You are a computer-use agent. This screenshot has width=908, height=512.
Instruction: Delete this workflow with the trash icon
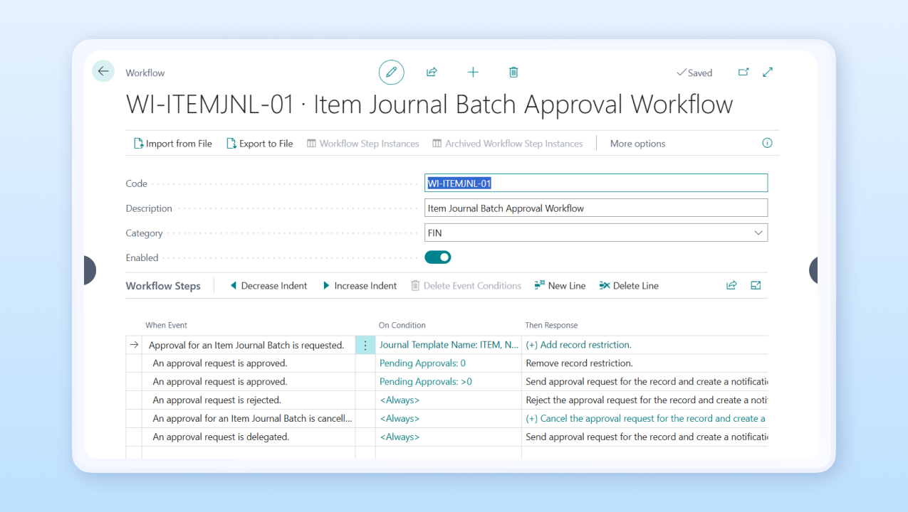pos(513,72)
